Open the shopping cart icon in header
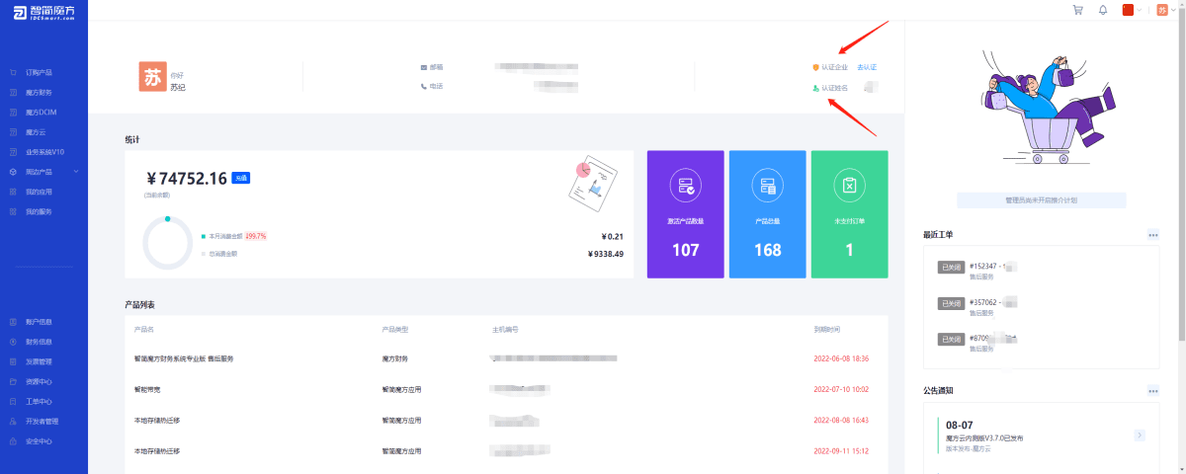Image resolution: width=1186 pixels, height=474 pixels. pyautogui.click(x=1077, y=10)
